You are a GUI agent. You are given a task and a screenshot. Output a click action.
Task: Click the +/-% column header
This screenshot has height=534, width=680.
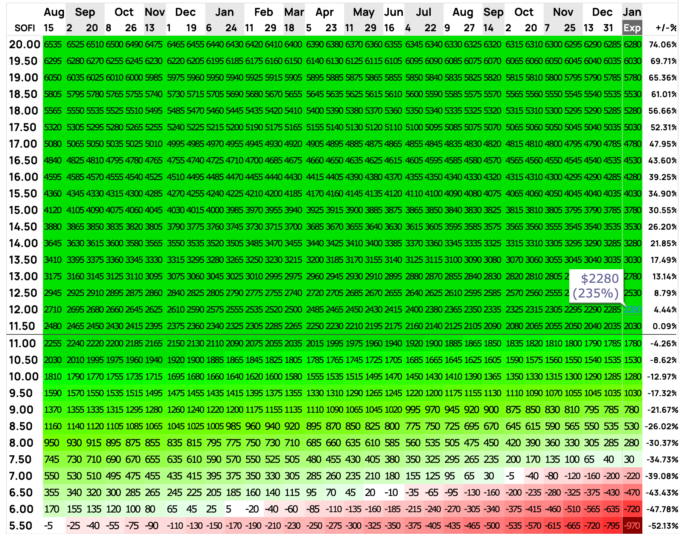coord(666,28)
